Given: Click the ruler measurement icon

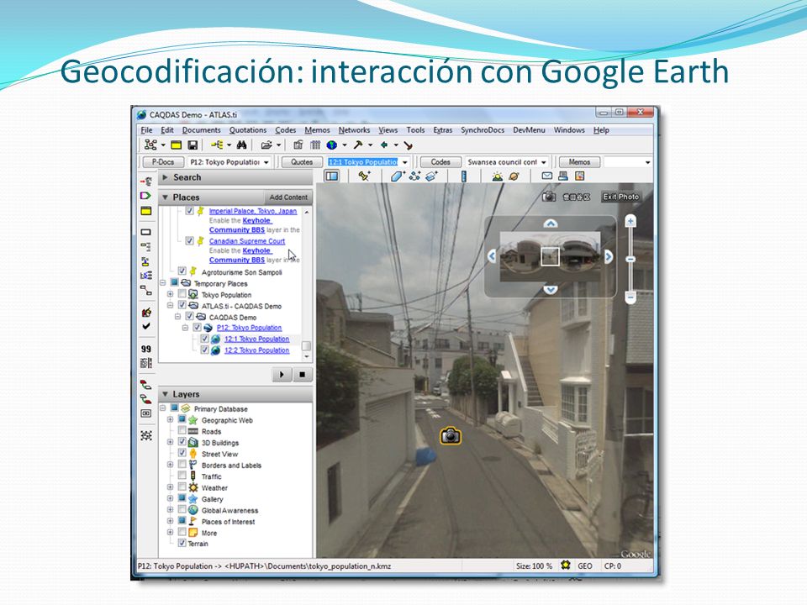Looking at the screenshot, I should [463, 176].
